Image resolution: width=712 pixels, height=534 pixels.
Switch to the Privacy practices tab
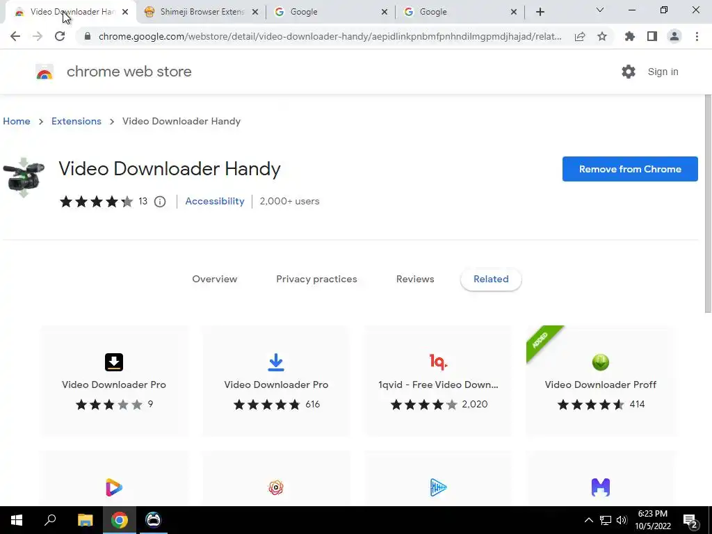tap(316, 279)
